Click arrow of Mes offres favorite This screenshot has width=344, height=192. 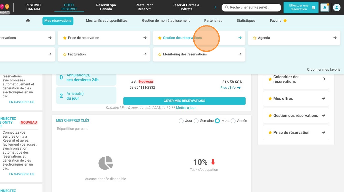323,98
